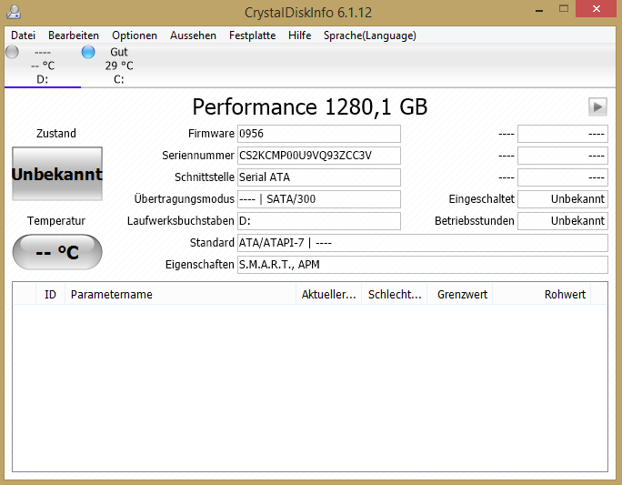Click the Grenzwert column header

coord(460,295)
